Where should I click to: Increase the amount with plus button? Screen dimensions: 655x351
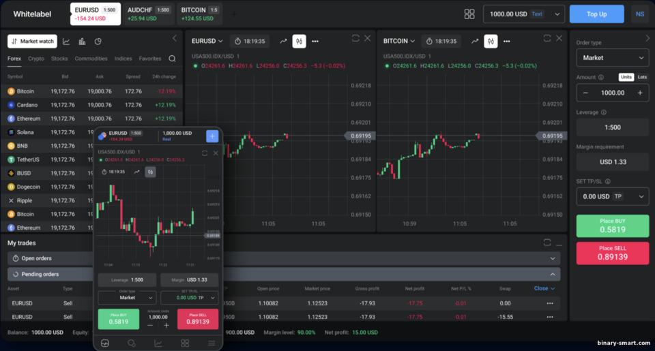(x=640, y=93)
